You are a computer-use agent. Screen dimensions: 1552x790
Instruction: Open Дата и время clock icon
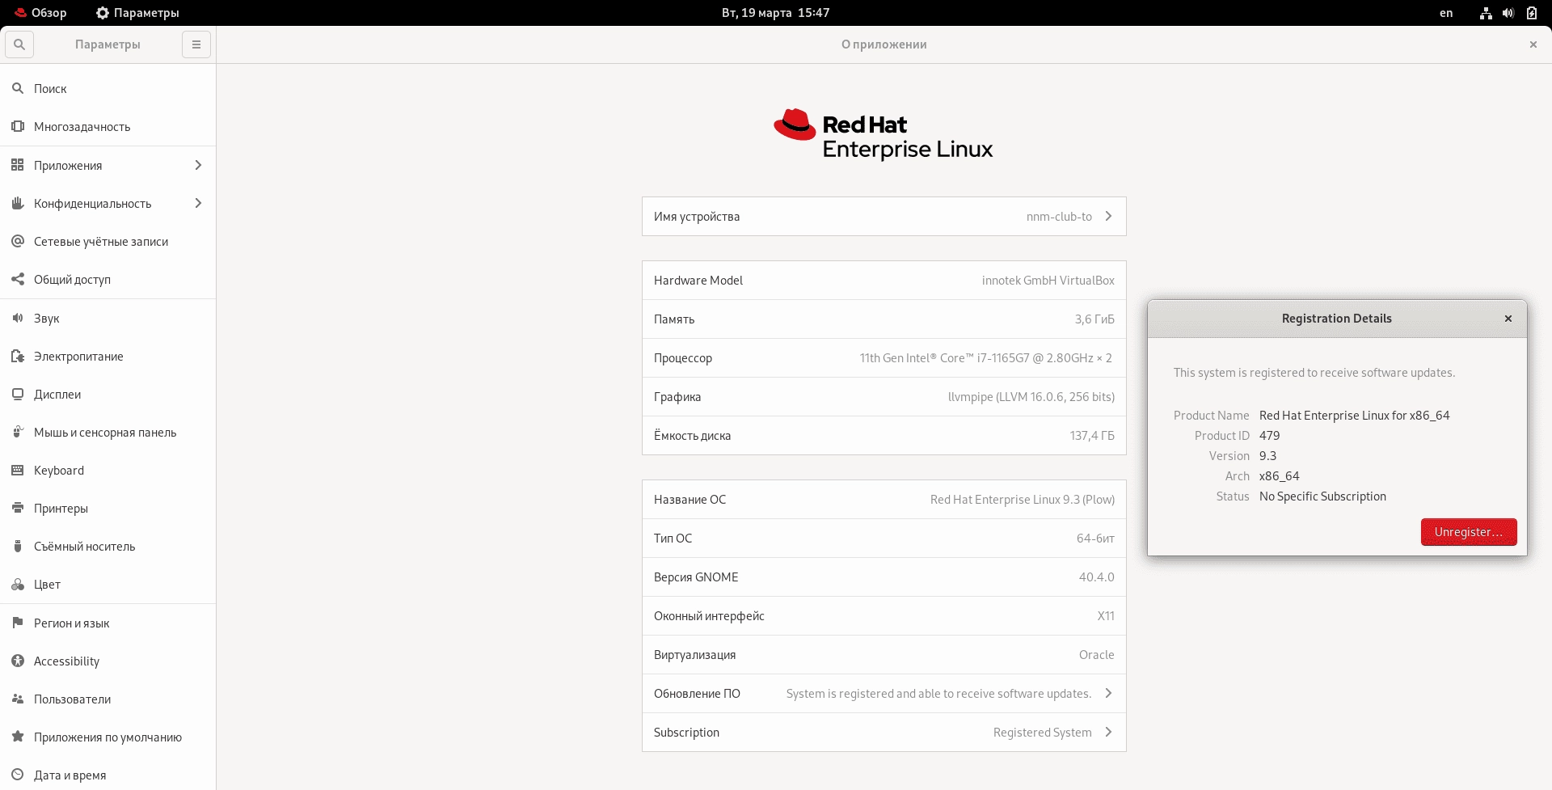click(18, 775)
